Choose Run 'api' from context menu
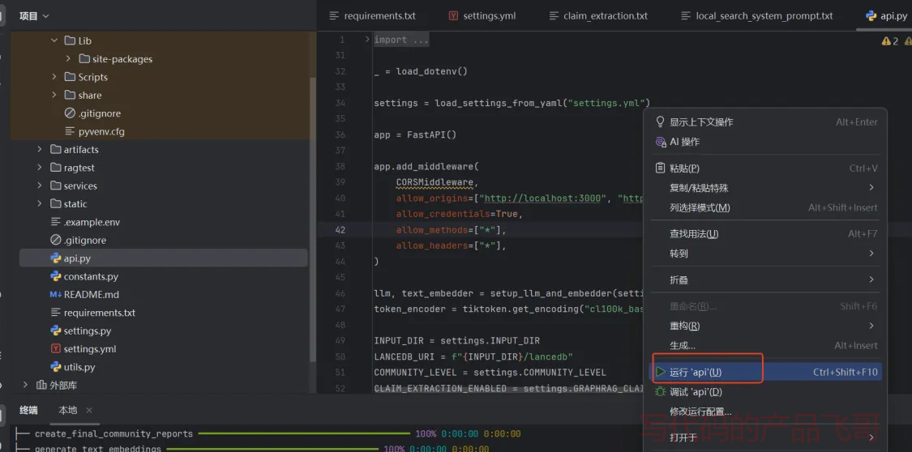 (765, 372)
